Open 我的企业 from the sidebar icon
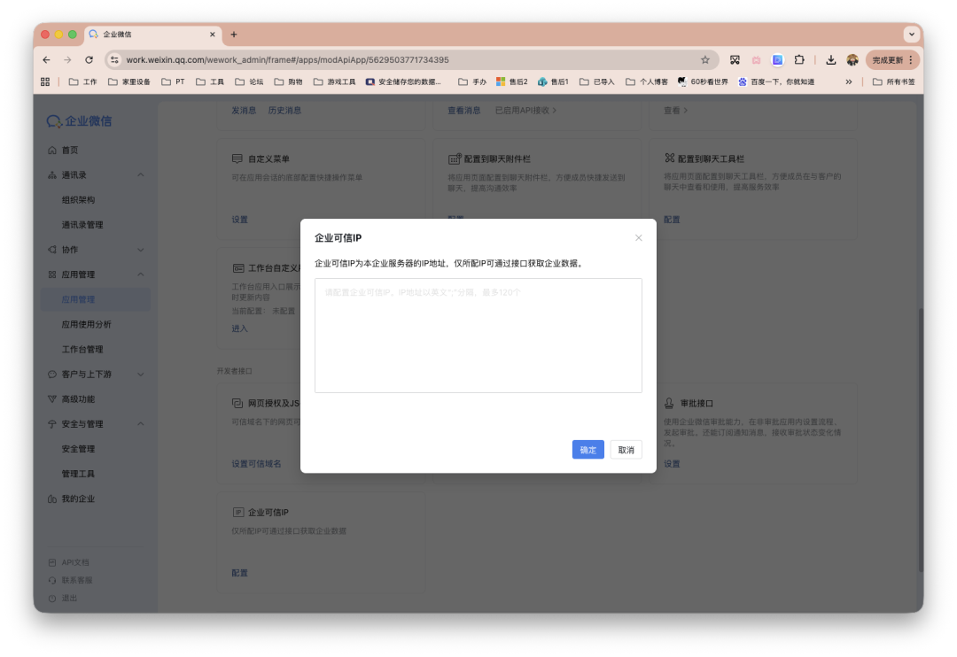 pos(51,498)
